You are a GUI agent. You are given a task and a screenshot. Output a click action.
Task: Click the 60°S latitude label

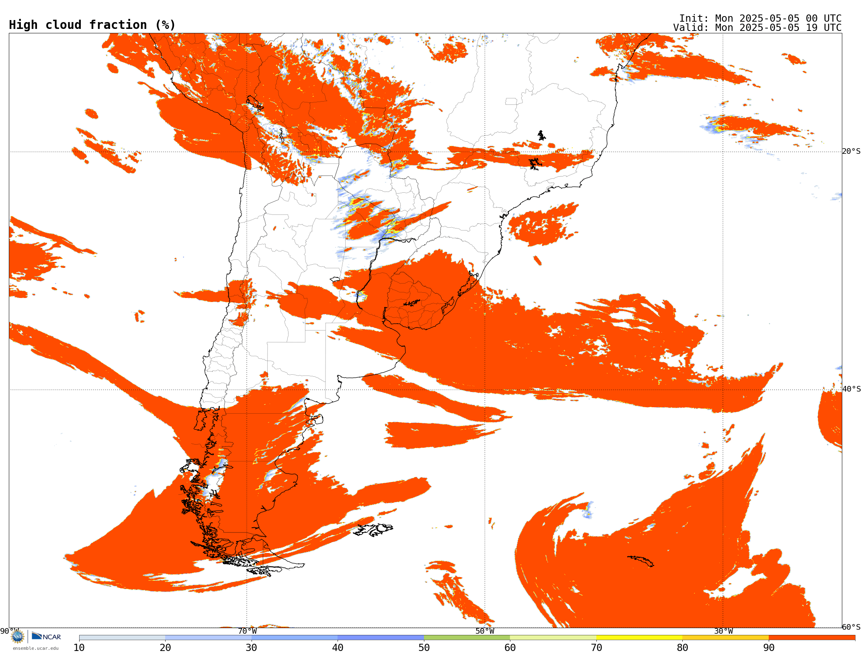[851, 627]
